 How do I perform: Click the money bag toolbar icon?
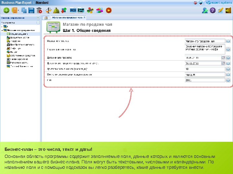(x=56, y=10)
